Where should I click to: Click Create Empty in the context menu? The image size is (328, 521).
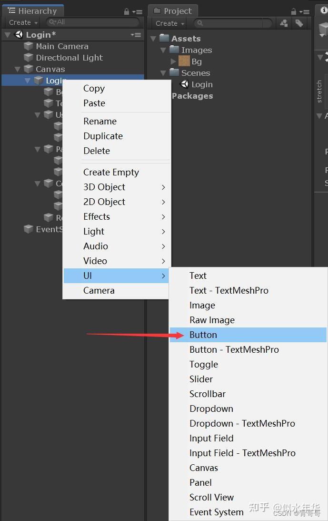coord(111,172)
